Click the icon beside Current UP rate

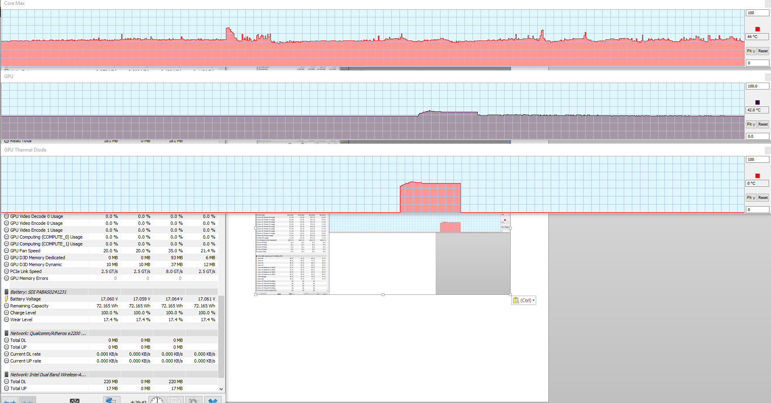coord(6,361)
